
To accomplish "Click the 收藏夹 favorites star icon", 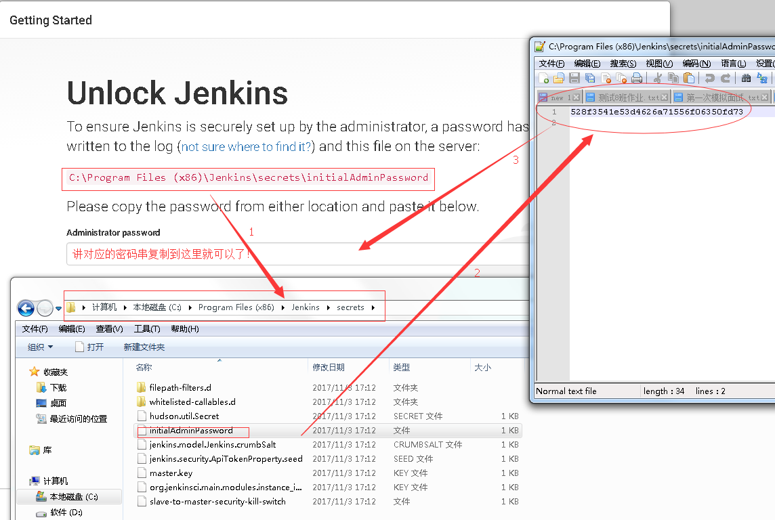I will point(34,371).
